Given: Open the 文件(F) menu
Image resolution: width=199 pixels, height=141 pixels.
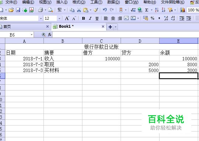Looking at the screenshot, I should (11, 2).
